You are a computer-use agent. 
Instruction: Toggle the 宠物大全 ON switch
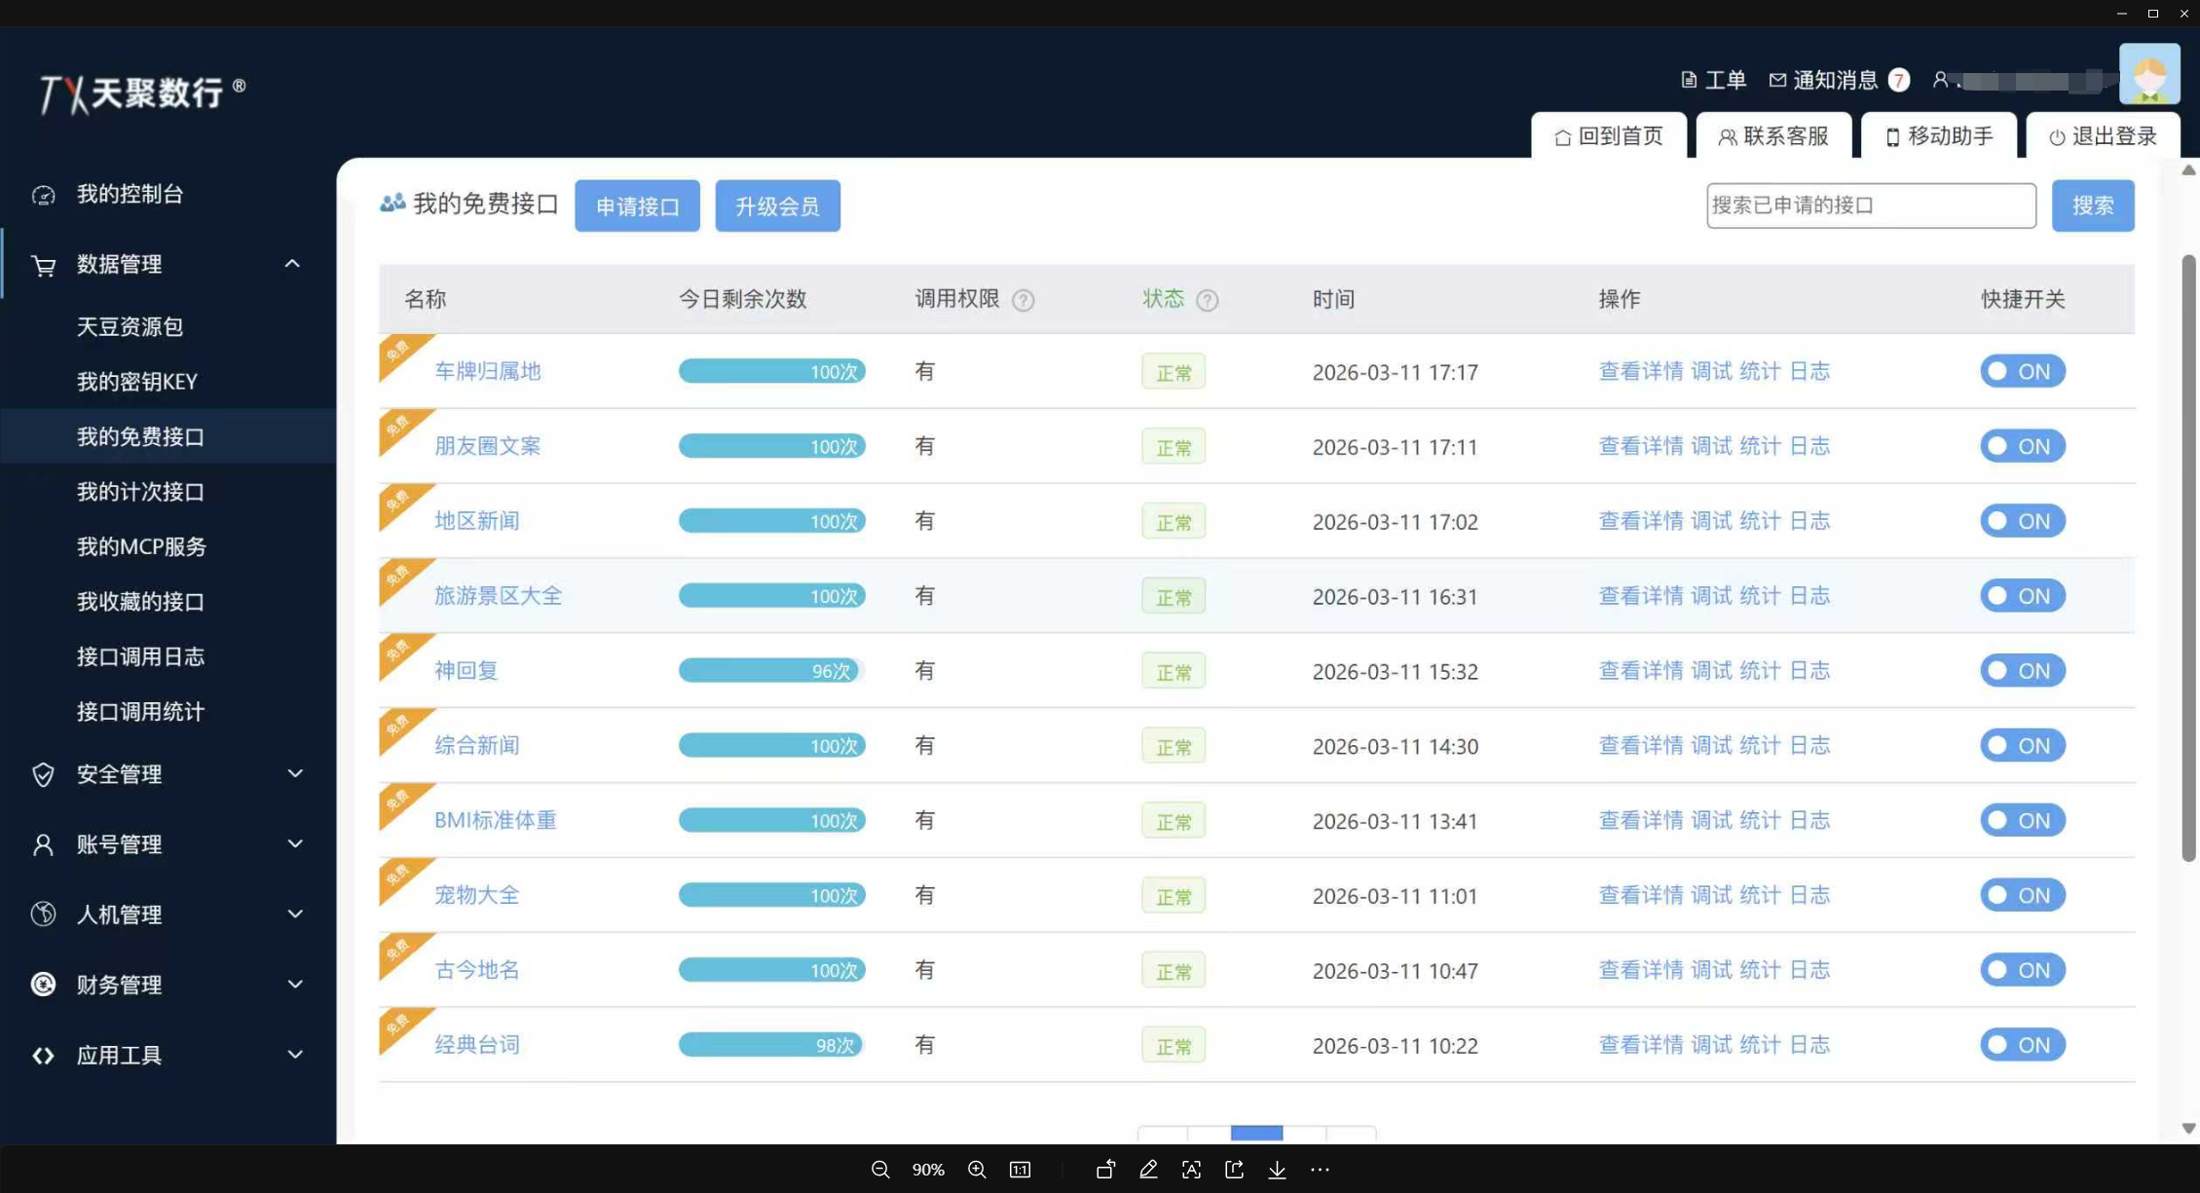point(2022,895)
